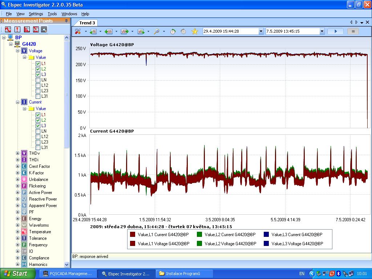
Task: Click the waveform icon with large left green arrow
Action: tap(109, 31)
